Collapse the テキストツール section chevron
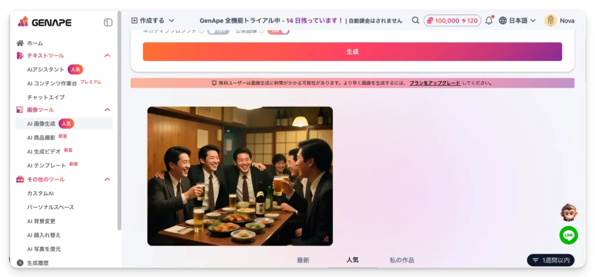Viewport: 595px width, 277px height. [x=107, y=55]
